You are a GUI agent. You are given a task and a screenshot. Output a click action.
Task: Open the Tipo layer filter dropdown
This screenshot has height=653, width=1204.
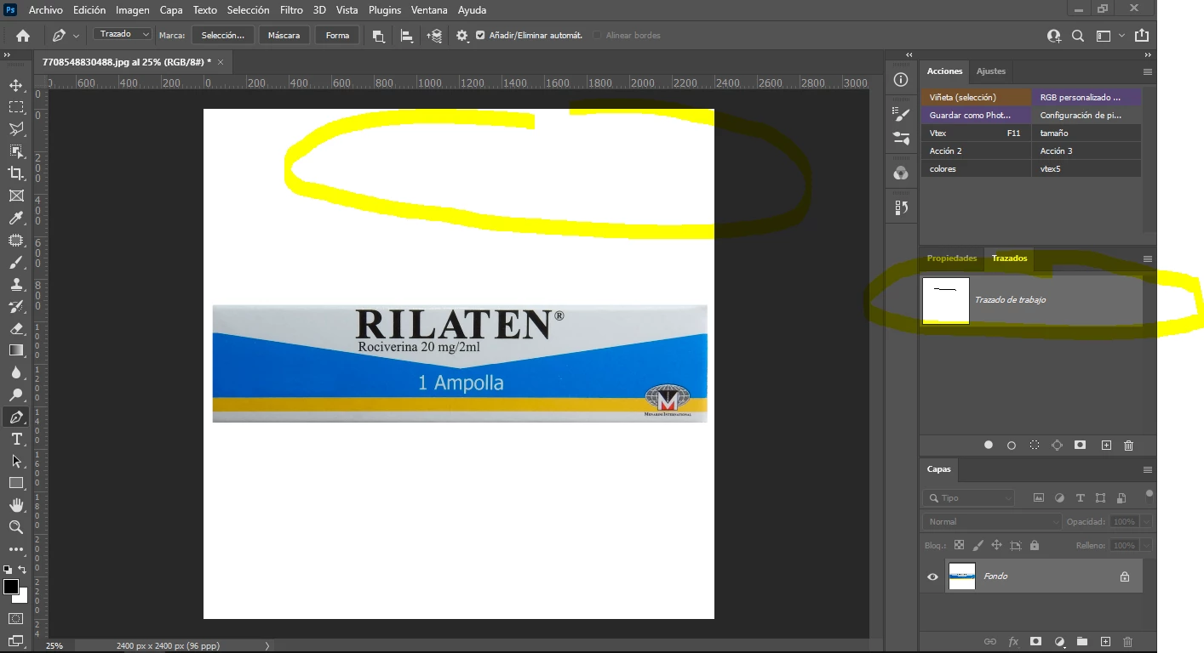point(970,498)
